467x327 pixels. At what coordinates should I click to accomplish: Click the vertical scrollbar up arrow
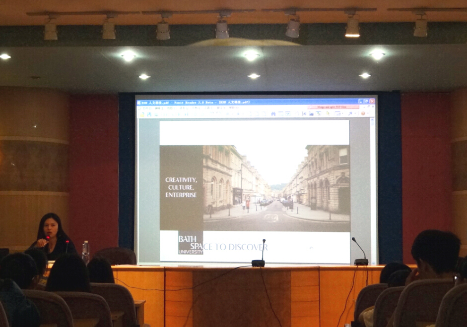372,121
